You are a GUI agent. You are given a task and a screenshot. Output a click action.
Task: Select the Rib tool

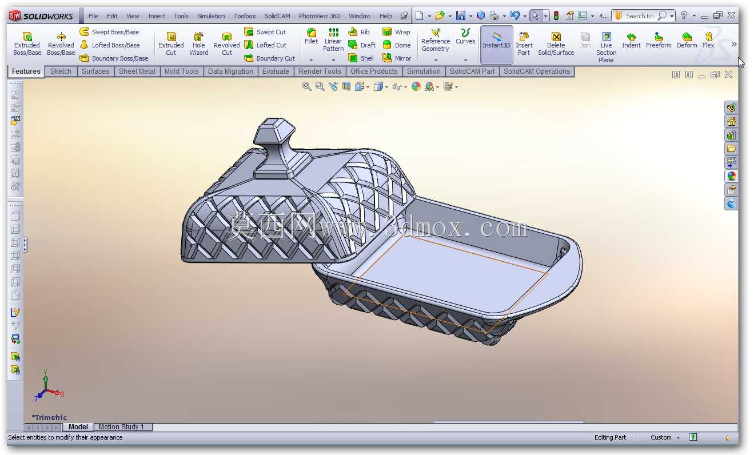click(x=359, y=32)
